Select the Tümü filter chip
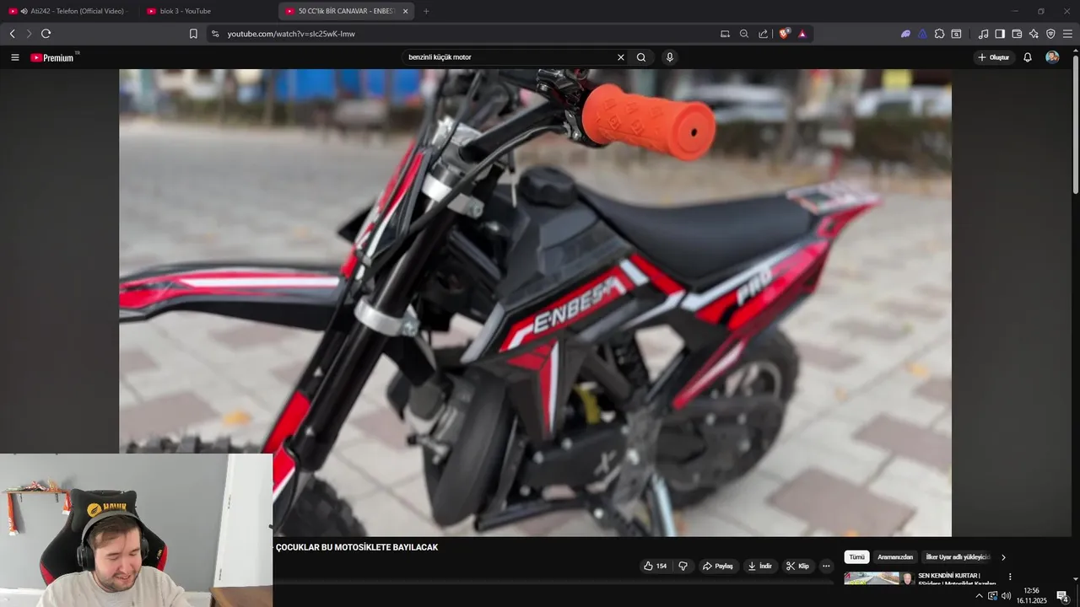Screen dimensions: 1080x607 [x=856, y=557]
